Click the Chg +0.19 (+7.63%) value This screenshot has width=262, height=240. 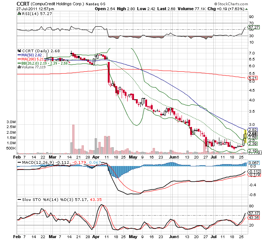pos(226,9)
